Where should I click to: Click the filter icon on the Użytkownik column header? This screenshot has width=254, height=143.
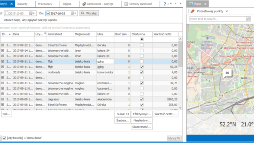(45, 34)
